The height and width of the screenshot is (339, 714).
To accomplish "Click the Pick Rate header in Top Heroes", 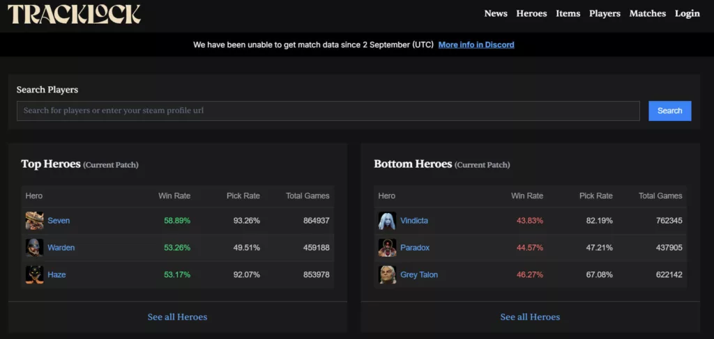I will click(x=243, y=196).
